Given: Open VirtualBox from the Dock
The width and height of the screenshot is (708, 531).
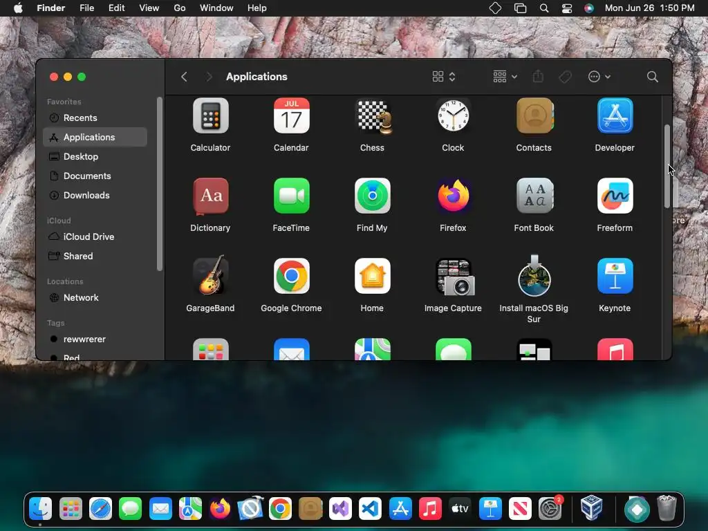Looking at the screenshot, I should [x=592, y=508].
